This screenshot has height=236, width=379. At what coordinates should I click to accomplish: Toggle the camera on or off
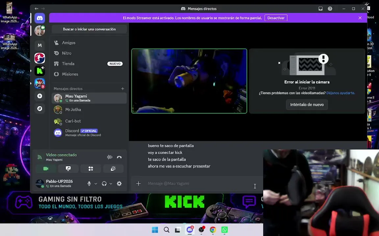click(46, 168)
